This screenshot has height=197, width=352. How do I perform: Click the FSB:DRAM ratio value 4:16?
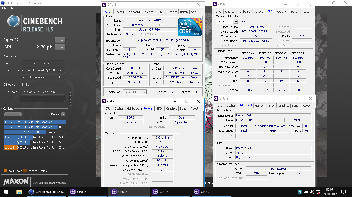pos(162,142)
